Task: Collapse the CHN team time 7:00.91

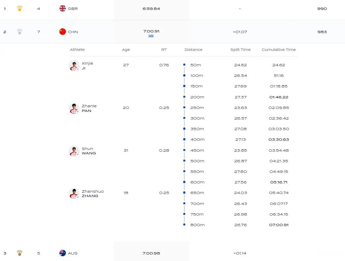Action: point(151,31)
